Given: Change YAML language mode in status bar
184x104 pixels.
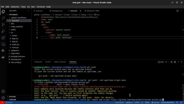Looking at the screenshot, I should point(147,103).
